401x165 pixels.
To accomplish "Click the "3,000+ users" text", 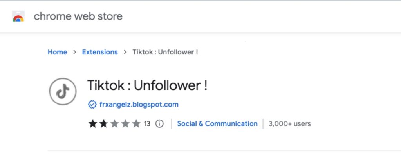I will (290, 124).
